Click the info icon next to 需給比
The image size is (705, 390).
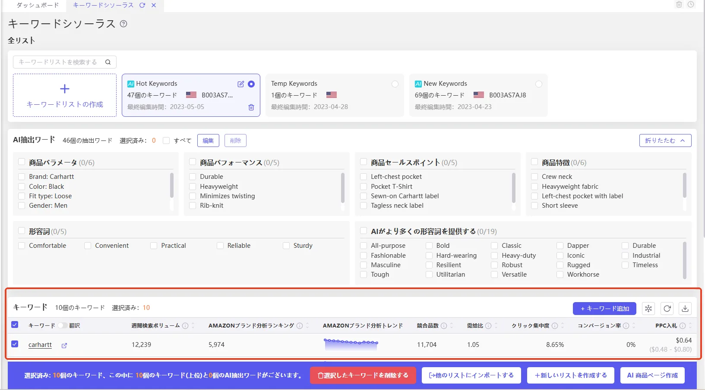pyautogui.click(x=488, y=326)
